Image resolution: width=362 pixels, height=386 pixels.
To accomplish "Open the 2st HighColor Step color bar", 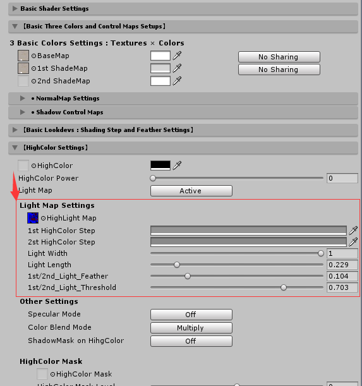I will 248,242.
